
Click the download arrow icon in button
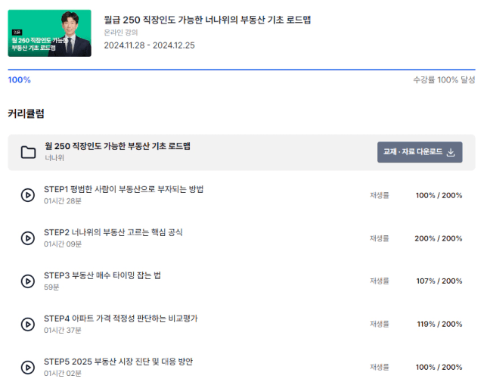pyautogui.click(x=451, y=152)
